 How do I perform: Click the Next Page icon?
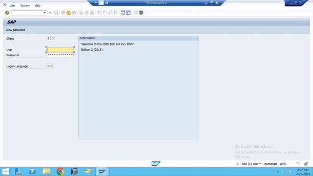(x=110, y=13)
